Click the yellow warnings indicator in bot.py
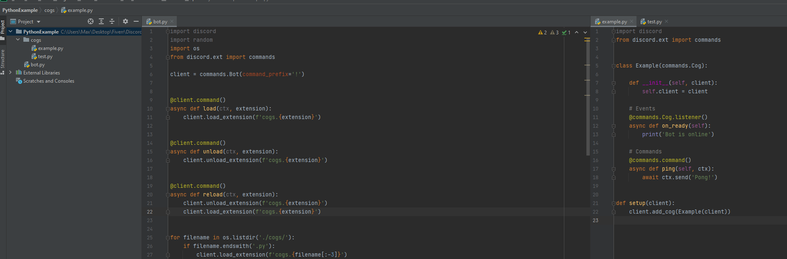Viewport: 787px width, 259px height. tap(543, 32)
